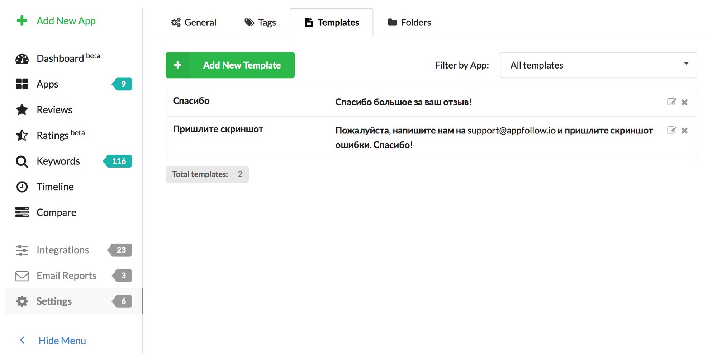Click the Timeline clock icon

tap(22, 187)
